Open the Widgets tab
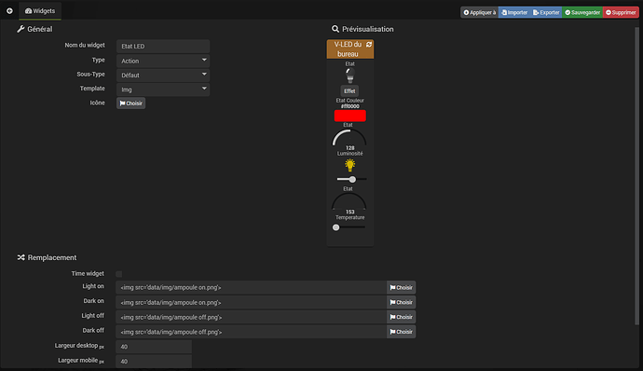This screenshot has height=371, width=643. 40,11
